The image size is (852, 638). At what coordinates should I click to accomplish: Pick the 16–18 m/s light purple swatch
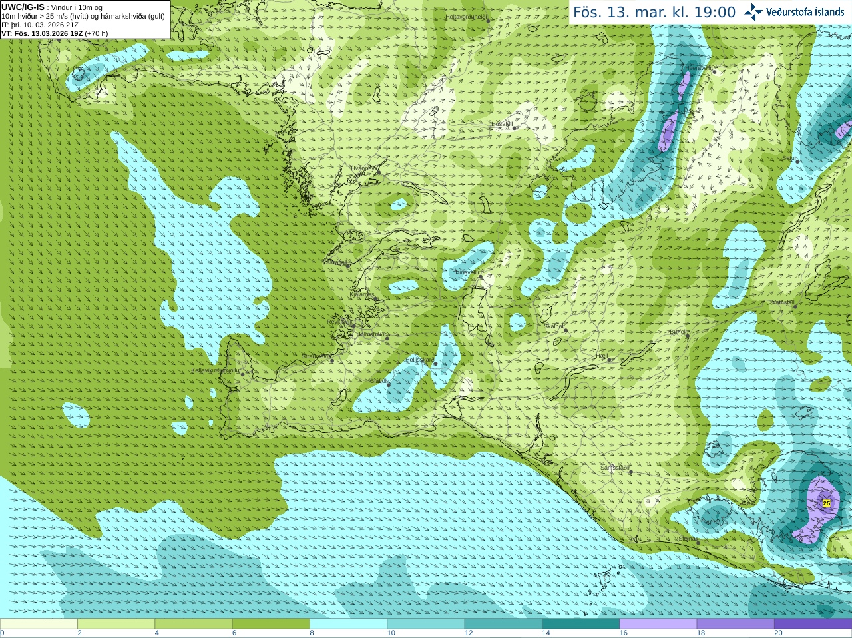coord(658,624)
